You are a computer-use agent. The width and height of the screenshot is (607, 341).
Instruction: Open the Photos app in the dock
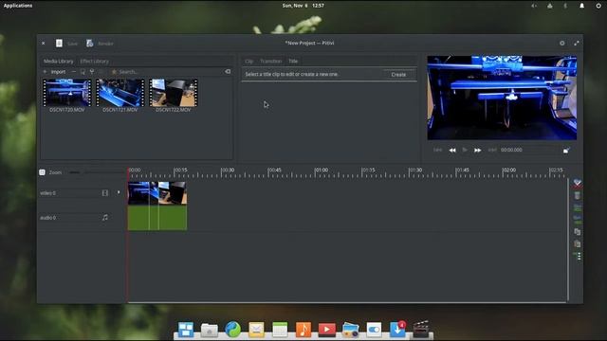[350, 330]
